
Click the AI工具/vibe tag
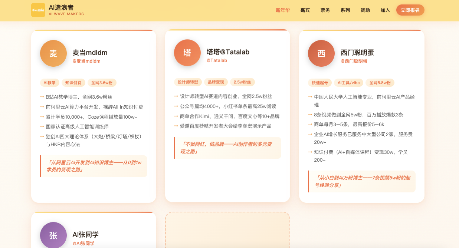pos(348,83)
